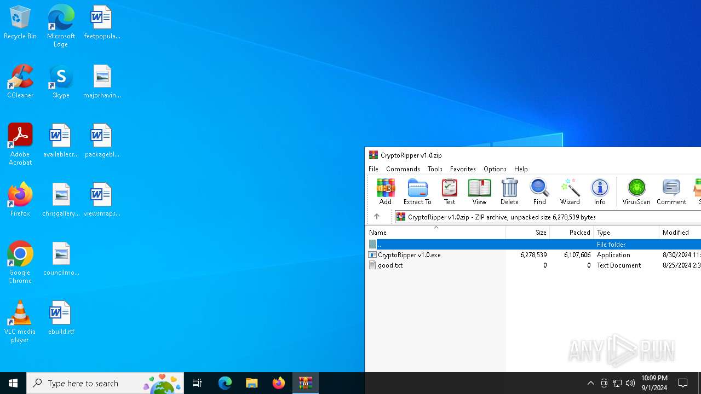
Task: Sort files by Modified column header
Action: (680, 233)
